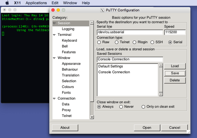
Task: Click category tree scroll up arrow
Action: tap(92, 23)
